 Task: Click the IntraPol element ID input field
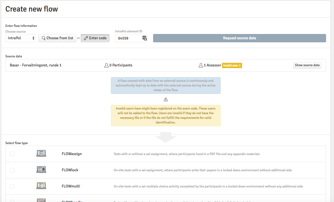click(129, 38)
